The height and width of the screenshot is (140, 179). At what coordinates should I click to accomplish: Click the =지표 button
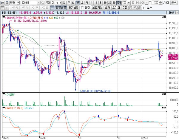tap(45, 8)
